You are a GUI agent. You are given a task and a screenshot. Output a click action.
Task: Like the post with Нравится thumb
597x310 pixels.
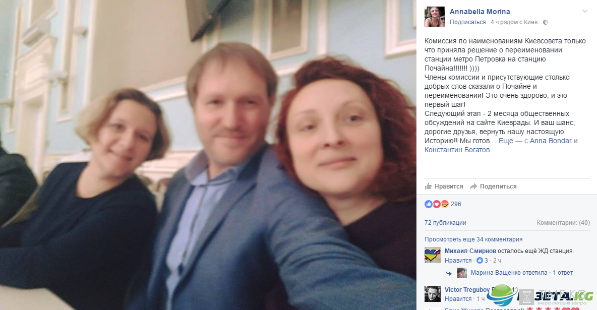pyautogui.click(x=444, y=186)
